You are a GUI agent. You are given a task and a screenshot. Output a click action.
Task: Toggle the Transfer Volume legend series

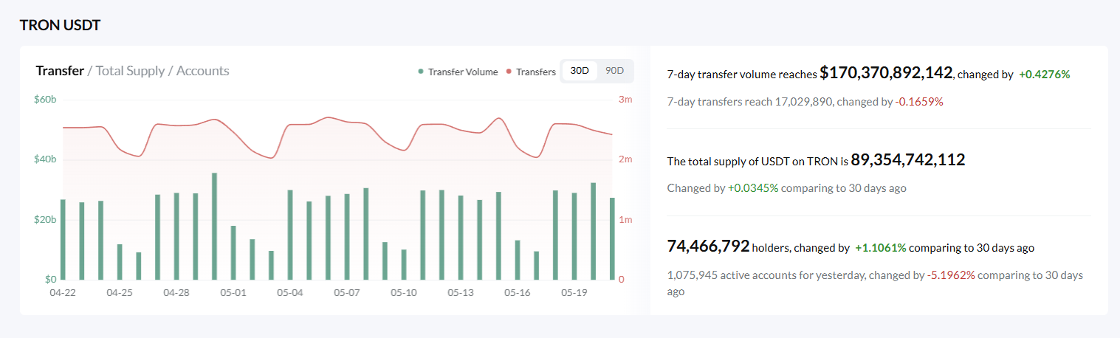[458, 72]
